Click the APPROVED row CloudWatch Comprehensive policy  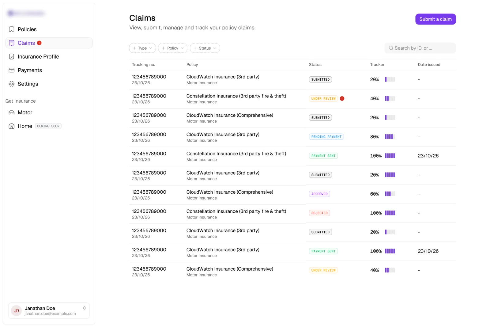coord(230,192)
